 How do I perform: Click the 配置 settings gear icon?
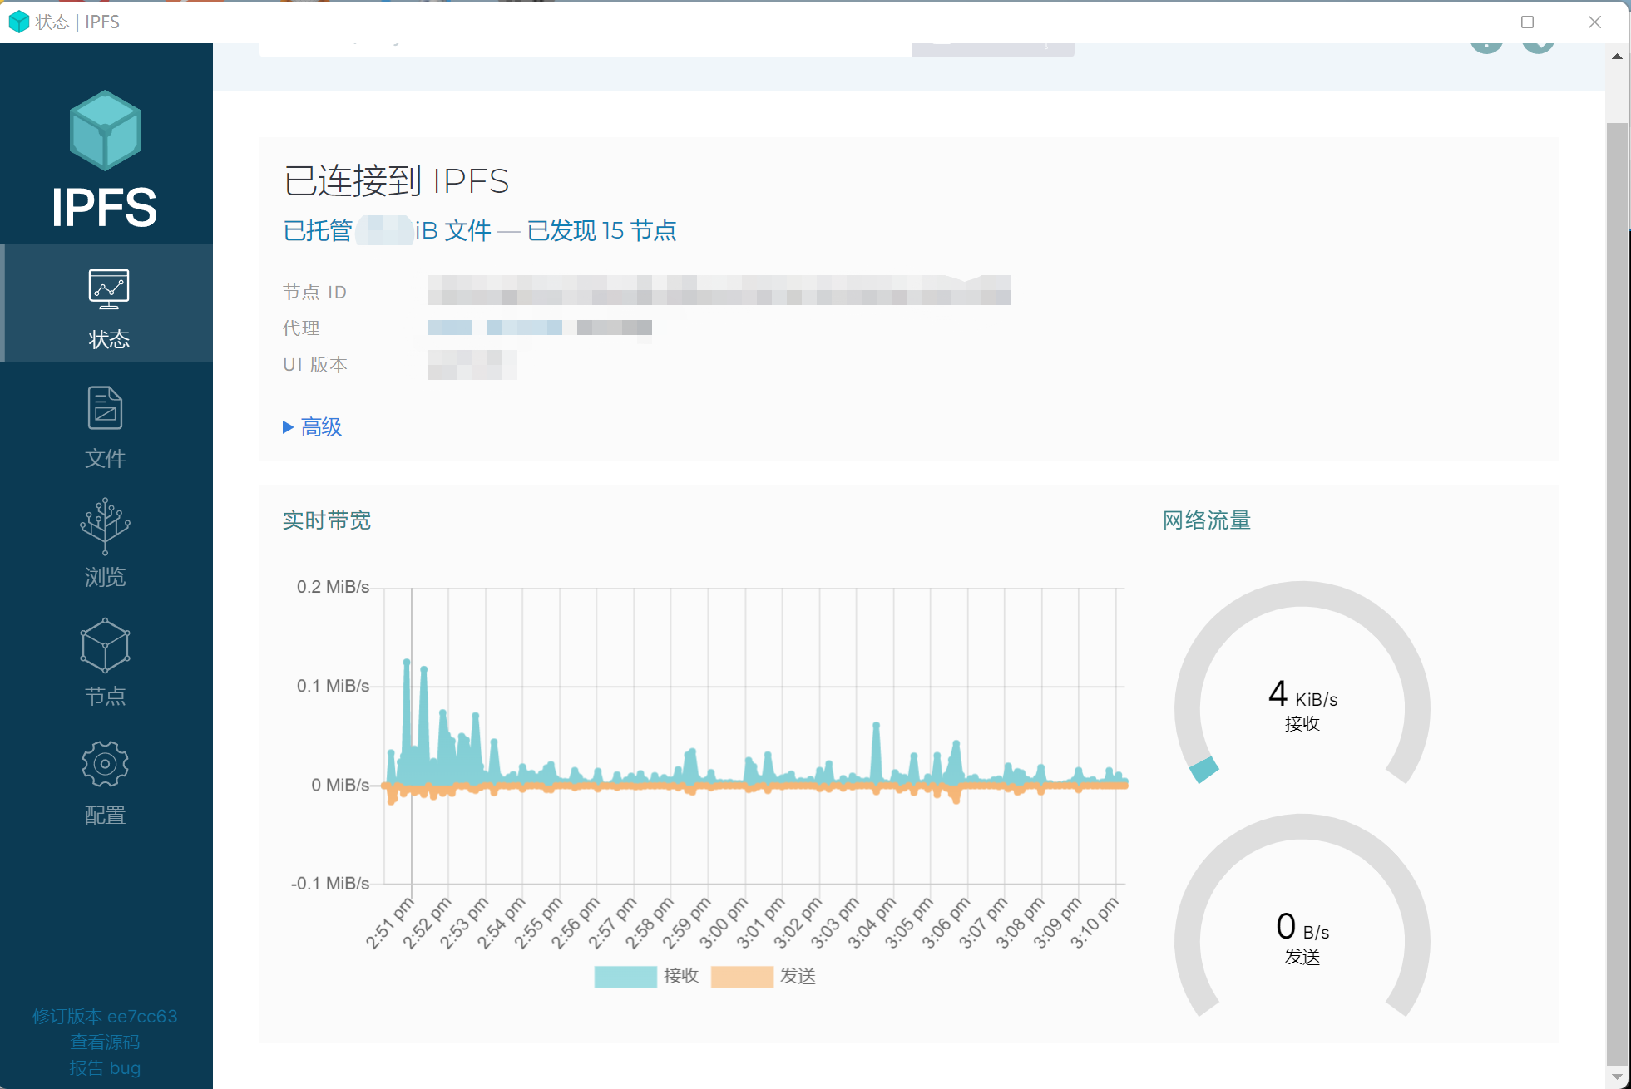(105, 764)
